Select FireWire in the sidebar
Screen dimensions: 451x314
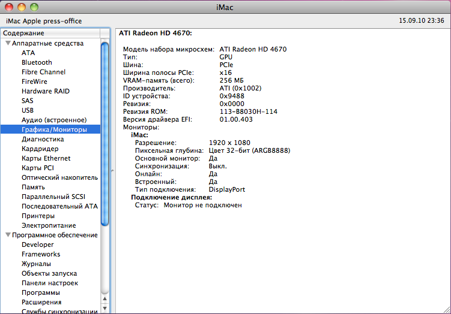(34, 81)
